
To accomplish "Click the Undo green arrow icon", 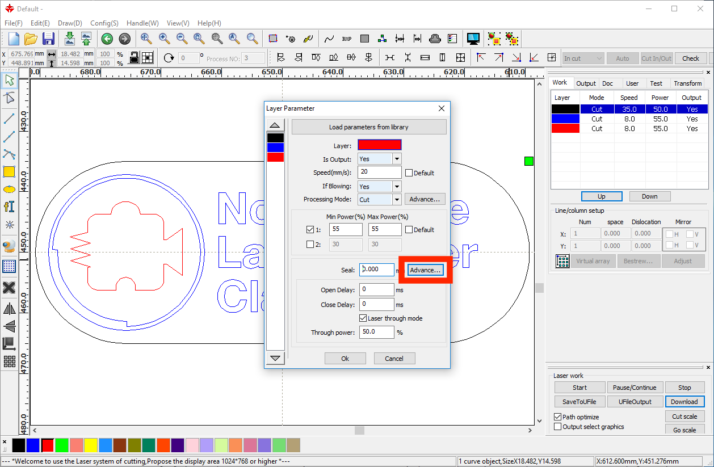I will click(x=107, y=39).
